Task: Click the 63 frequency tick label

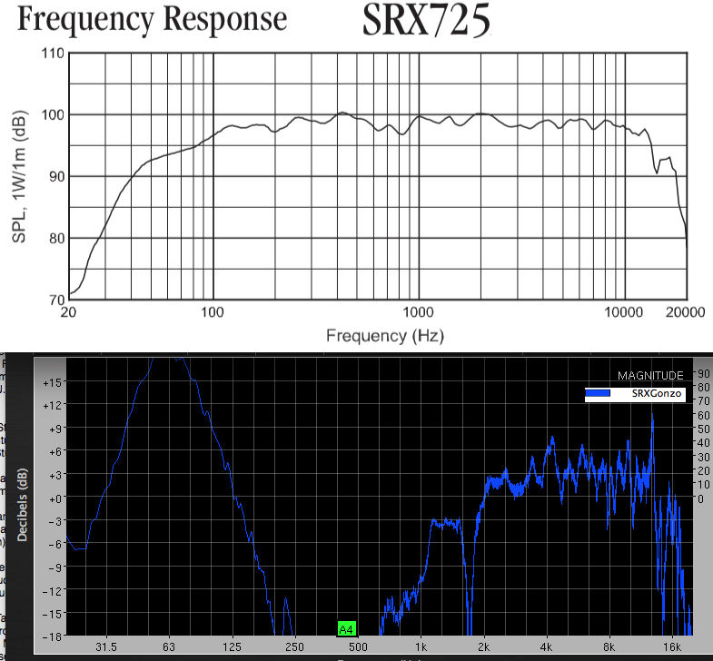Action: (x=169, y=646)
